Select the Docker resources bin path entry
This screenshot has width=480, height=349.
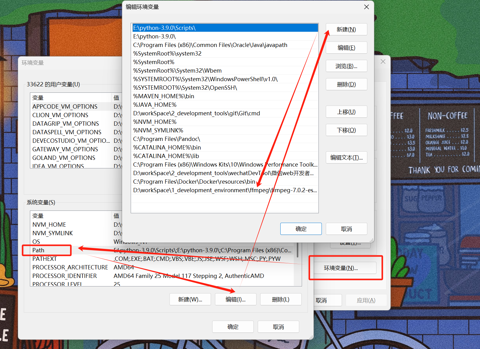coord(194,182)
